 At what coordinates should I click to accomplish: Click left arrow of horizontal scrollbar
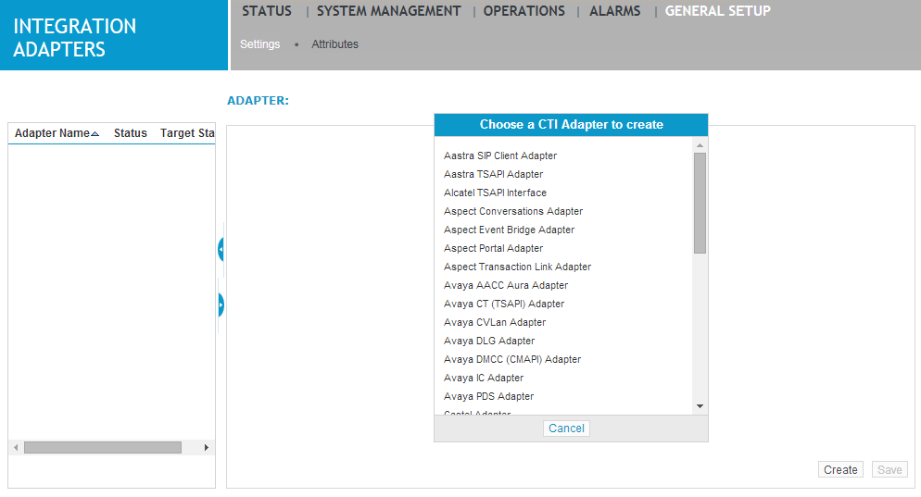point(16,448)
